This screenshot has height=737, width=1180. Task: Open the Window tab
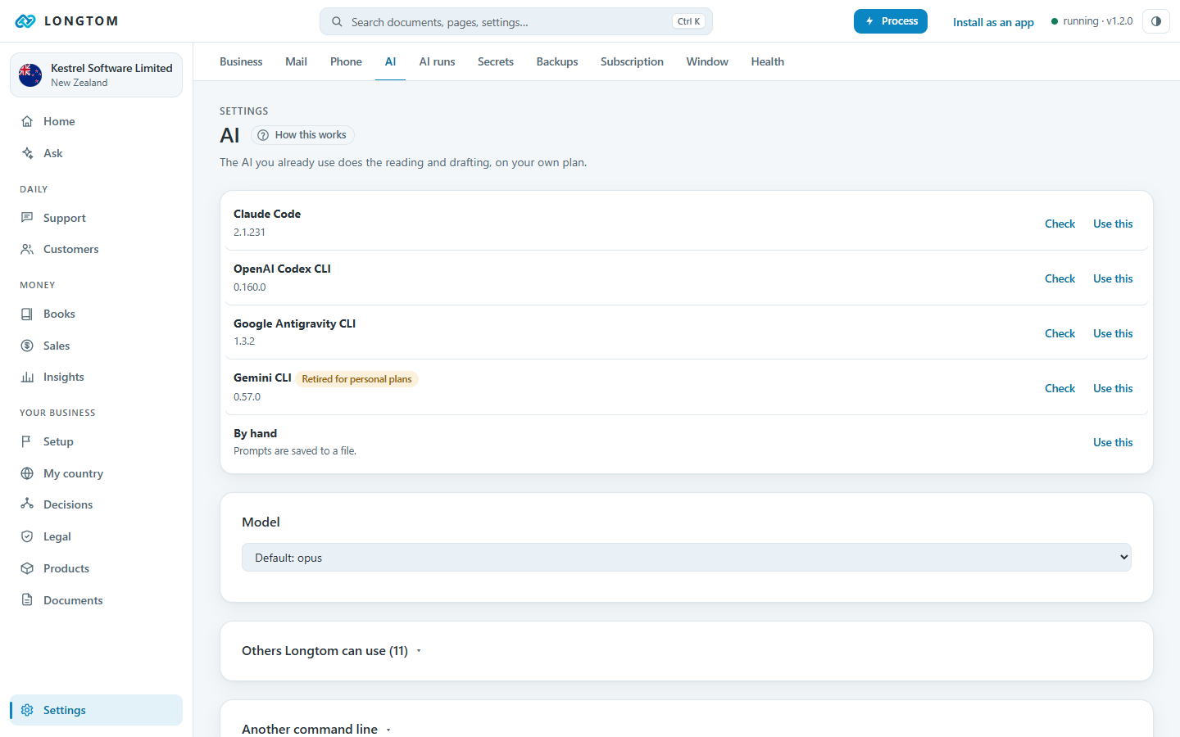(x=707, y=61)
